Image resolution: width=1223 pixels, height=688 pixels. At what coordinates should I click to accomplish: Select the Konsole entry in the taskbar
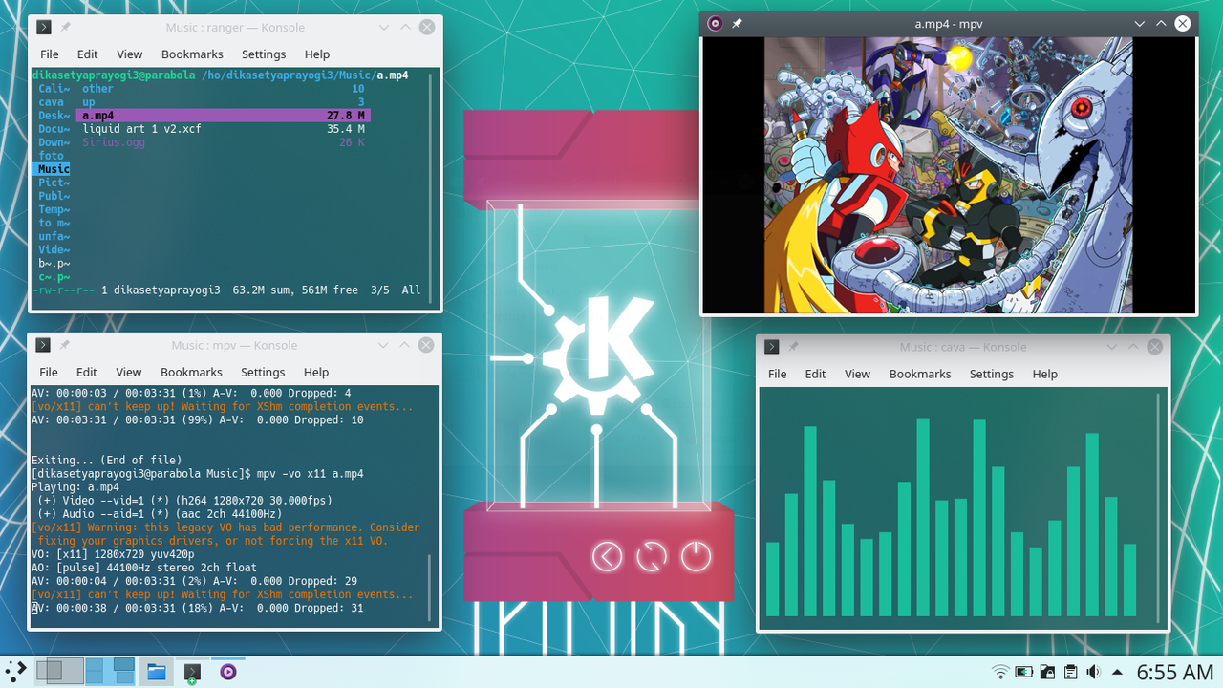pos(192,672)
